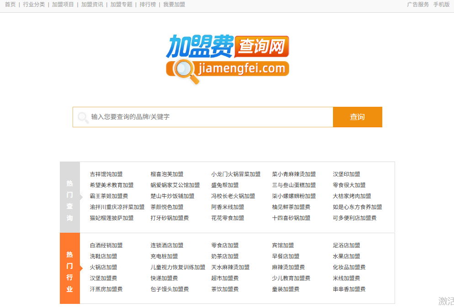The image size is (454, 308).
Task: Open the 排行榜 page from the navigation
Action: [147, 5]
